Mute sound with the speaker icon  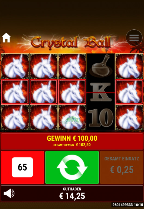(x=9, y=193)
